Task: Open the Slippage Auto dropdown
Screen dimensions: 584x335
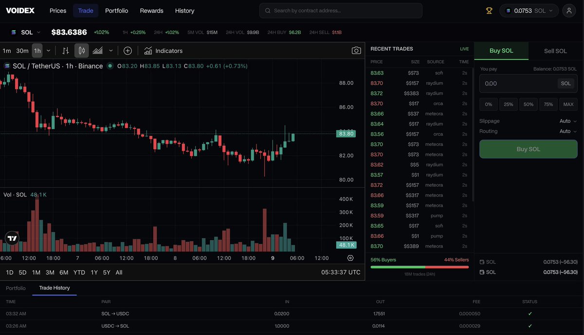Action: 568,121
